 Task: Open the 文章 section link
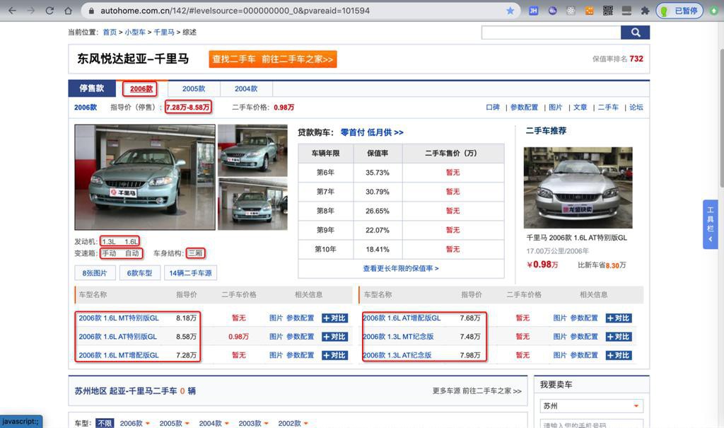click(x=580, y=108)
